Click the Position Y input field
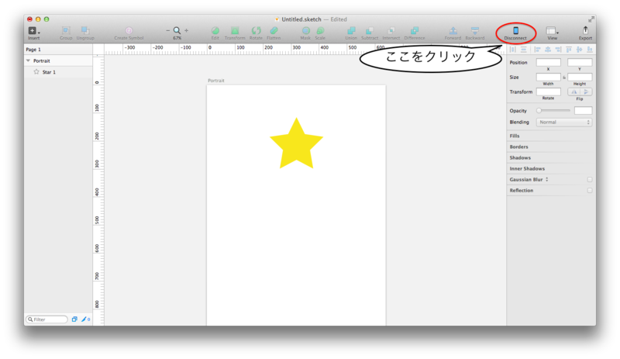Viewport: 620px width, 359px height. (x=580, y=63)
